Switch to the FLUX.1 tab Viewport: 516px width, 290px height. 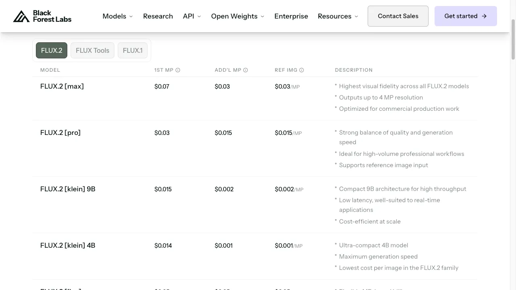point(133,50)
